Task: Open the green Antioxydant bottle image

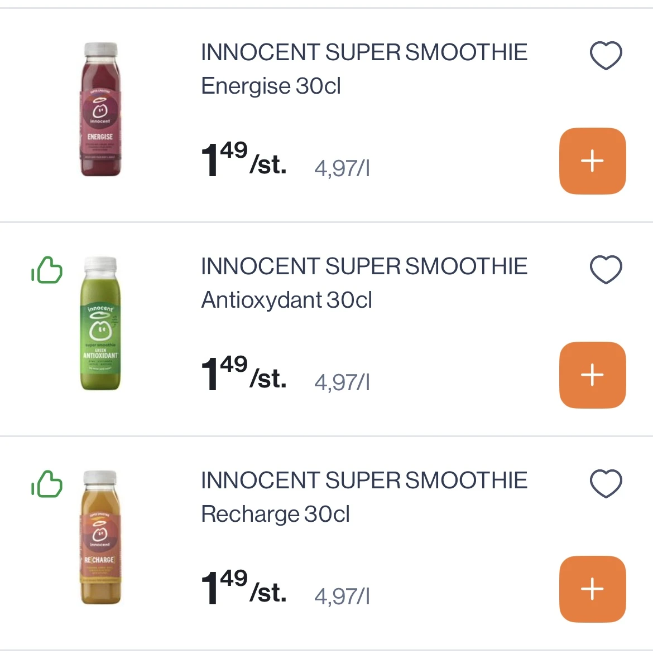Action: point(100,324)
